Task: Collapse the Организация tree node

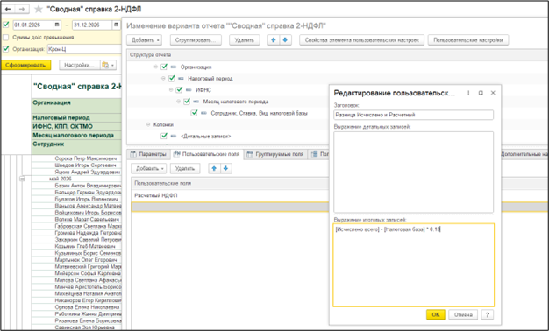Action: pos(156,67)
